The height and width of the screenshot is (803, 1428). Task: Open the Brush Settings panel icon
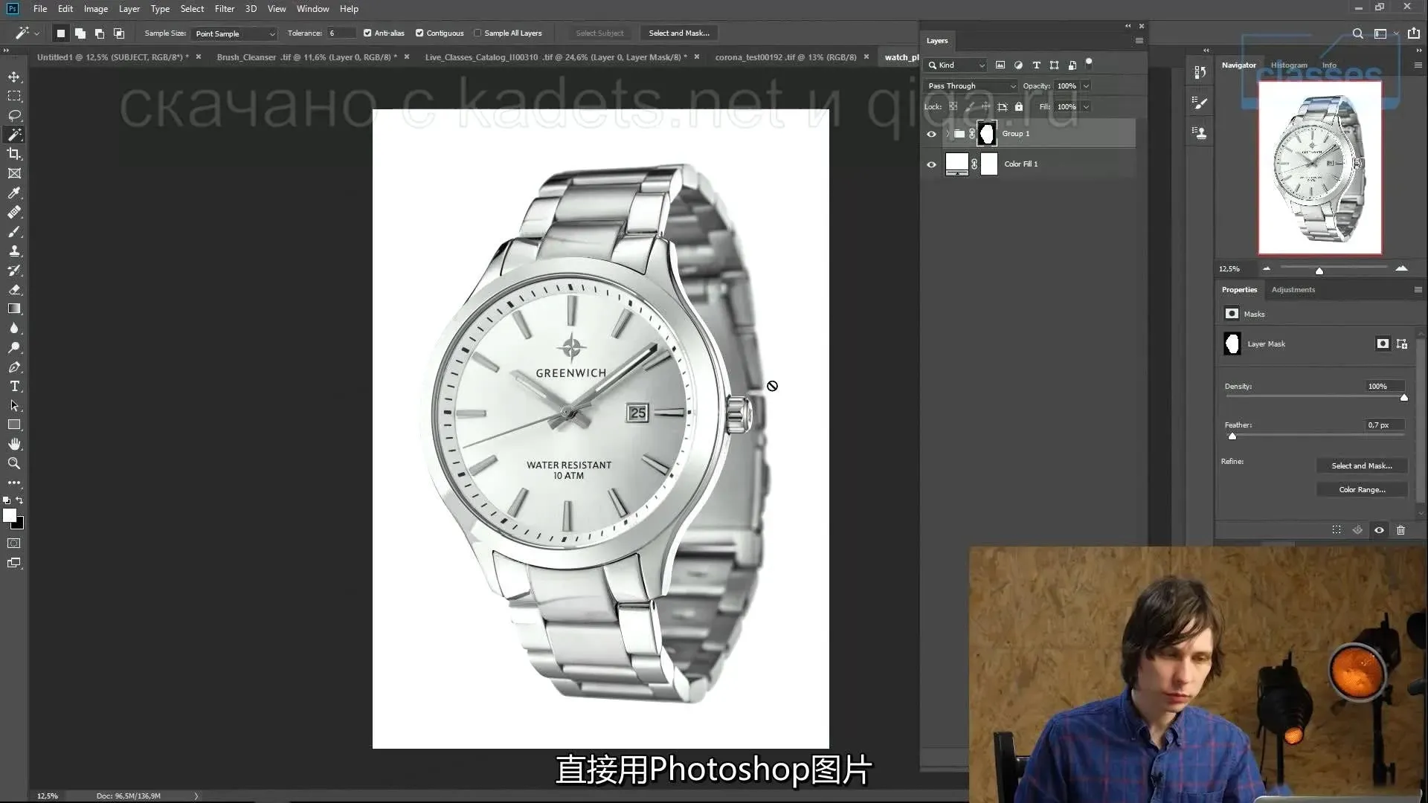(x=1200, y=103)
